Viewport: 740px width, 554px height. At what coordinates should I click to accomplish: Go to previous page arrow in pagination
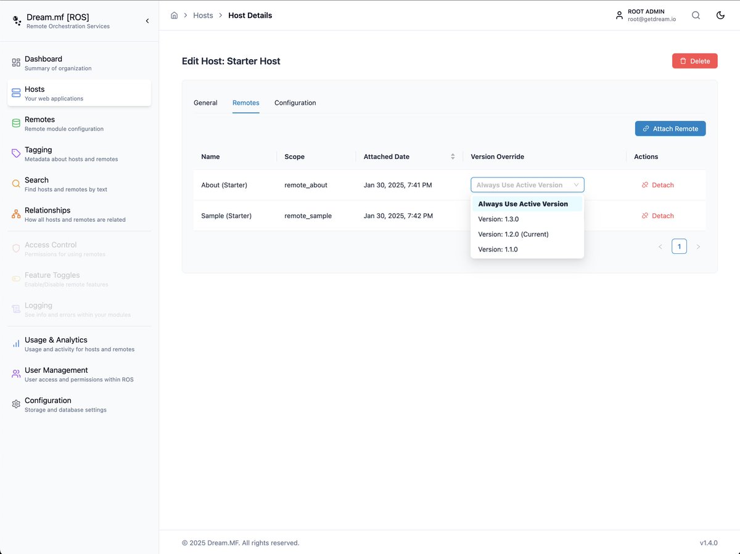click(660, 246)
